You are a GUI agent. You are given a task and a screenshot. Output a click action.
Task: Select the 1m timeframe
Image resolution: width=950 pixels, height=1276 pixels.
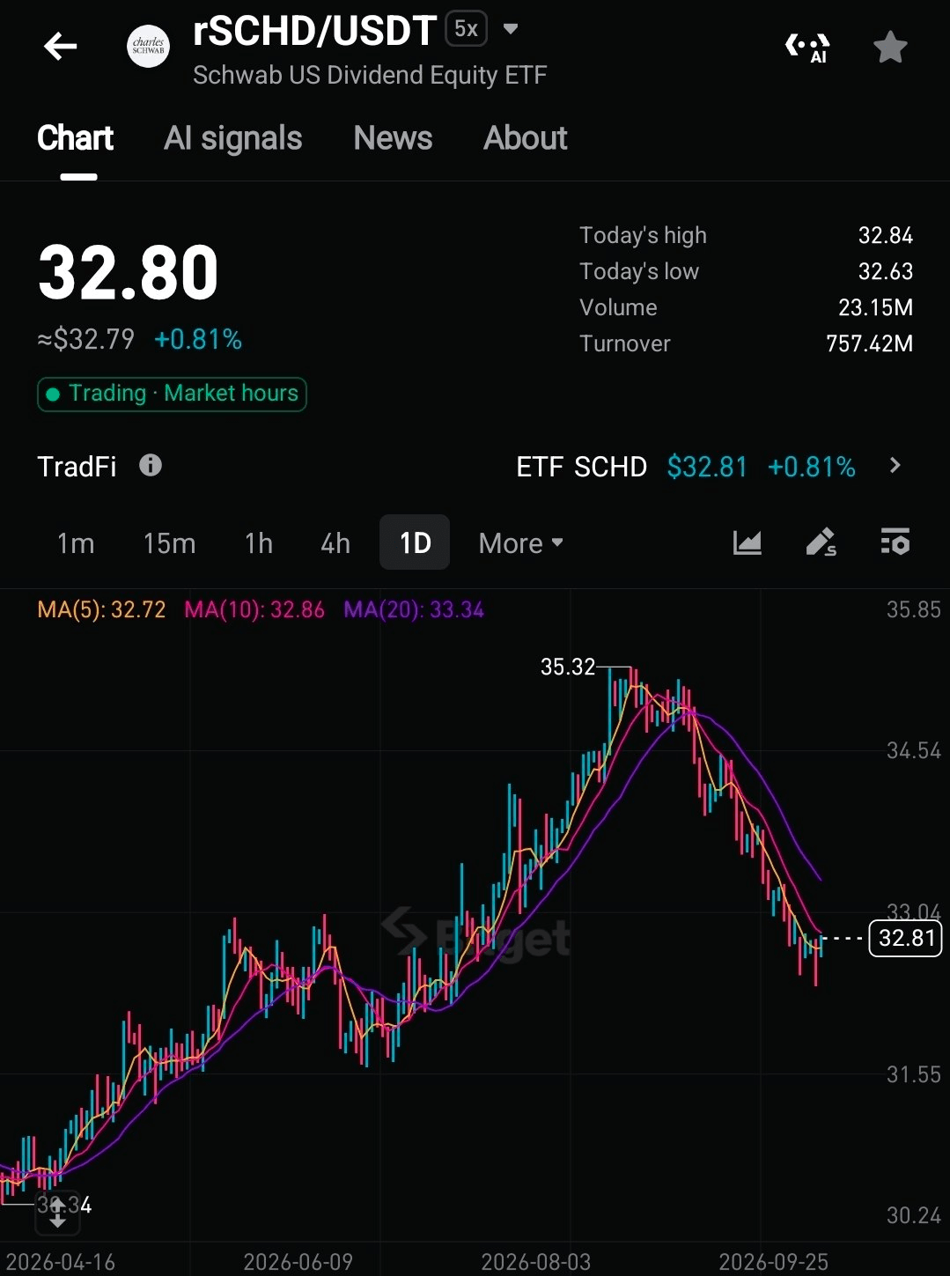pyautogui.click(x=76, y=543)
